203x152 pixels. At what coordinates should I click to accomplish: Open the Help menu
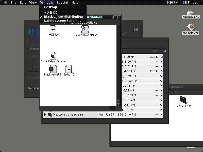(x=75, y=3)
